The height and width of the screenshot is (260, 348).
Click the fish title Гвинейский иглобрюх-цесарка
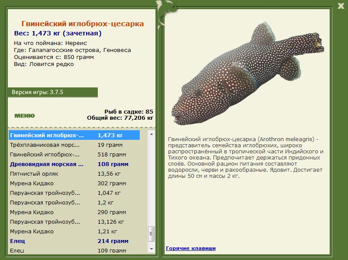pos(83,24)
